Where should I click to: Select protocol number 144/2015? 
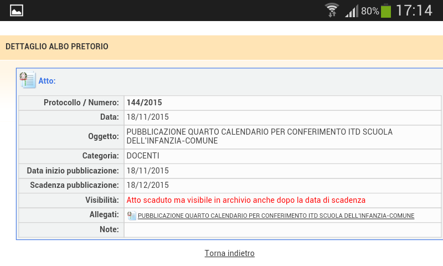144,103
